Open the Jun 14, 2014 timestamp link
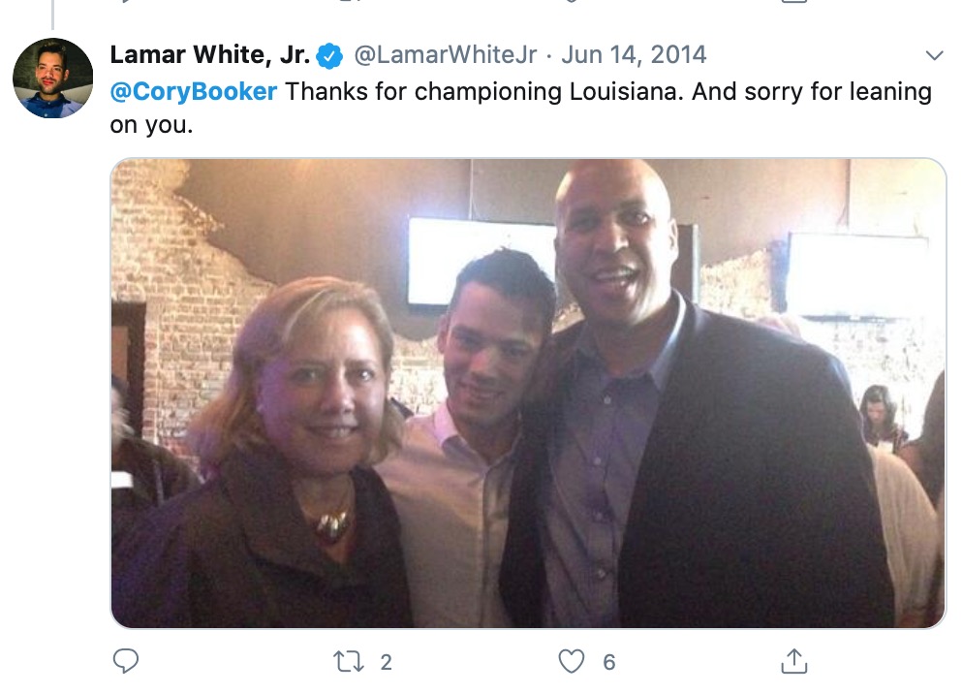The height and width of the screenshot is (694, 963). (635, 55)
